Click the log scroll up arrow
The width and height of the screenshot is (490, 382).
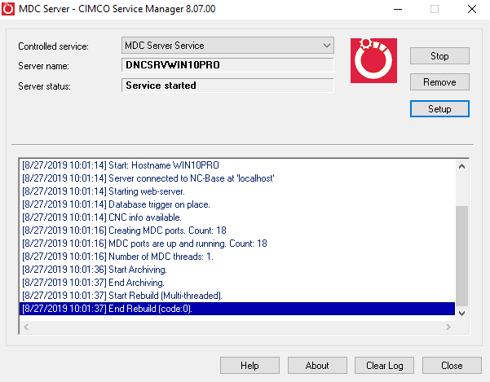pos(462,166)
